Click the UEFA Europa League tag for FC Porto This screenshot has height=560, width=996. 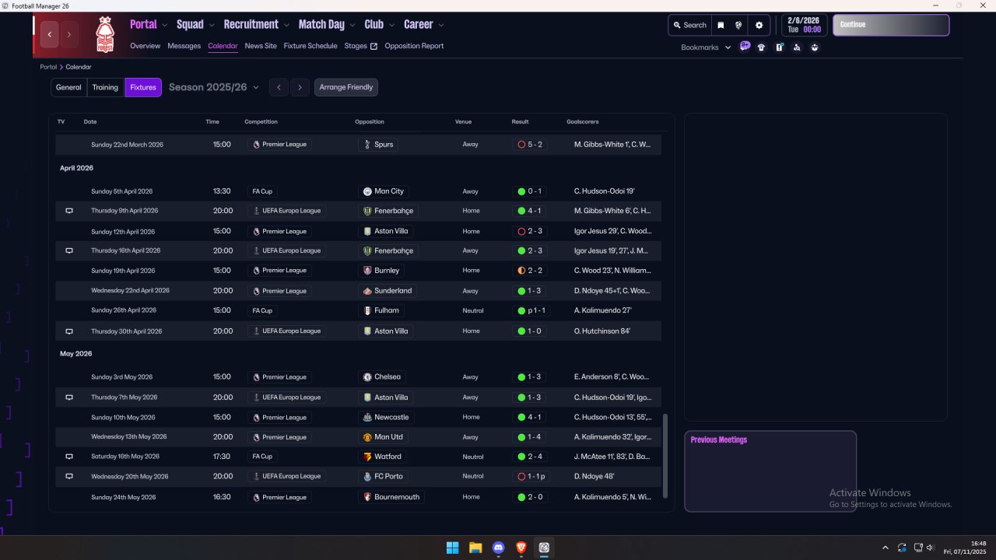[286, 476]
